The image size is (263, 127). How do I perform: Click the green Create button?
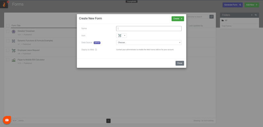click(x=177, y=19)
